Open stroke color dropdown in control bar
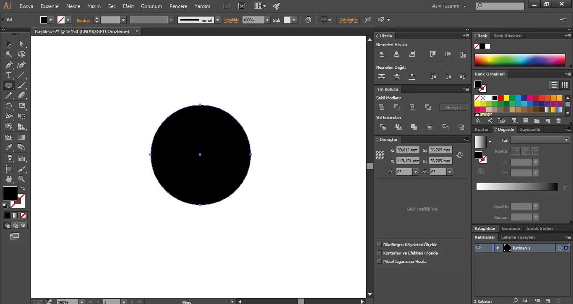Viewport: 573px width, 304px height. click(68, 20)
